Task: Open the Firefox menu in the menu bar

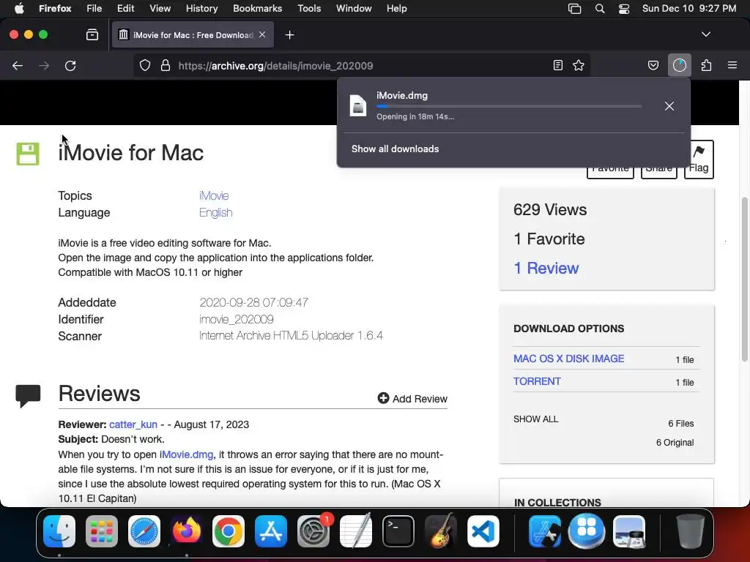Action: [55, 8]
